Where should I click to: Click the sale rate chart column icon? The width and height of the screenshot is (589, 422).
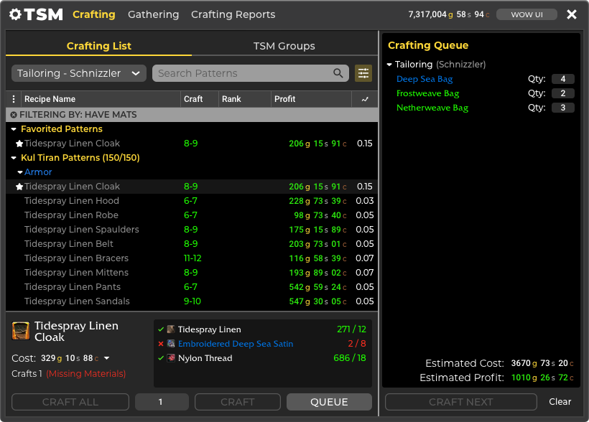tap(365, 99)
